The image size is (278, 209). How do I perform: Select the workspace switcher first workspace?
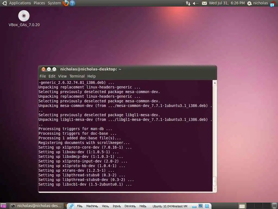[242, 206]
